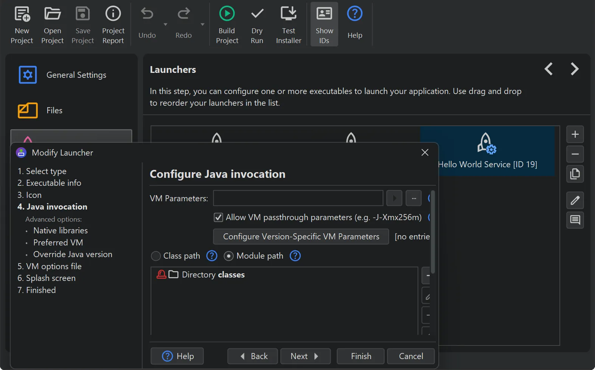Viewport: 595px width, 370px height.
Task: Go to step 2 Executable info
Action: pyautogui.click(x=49, y=183)
